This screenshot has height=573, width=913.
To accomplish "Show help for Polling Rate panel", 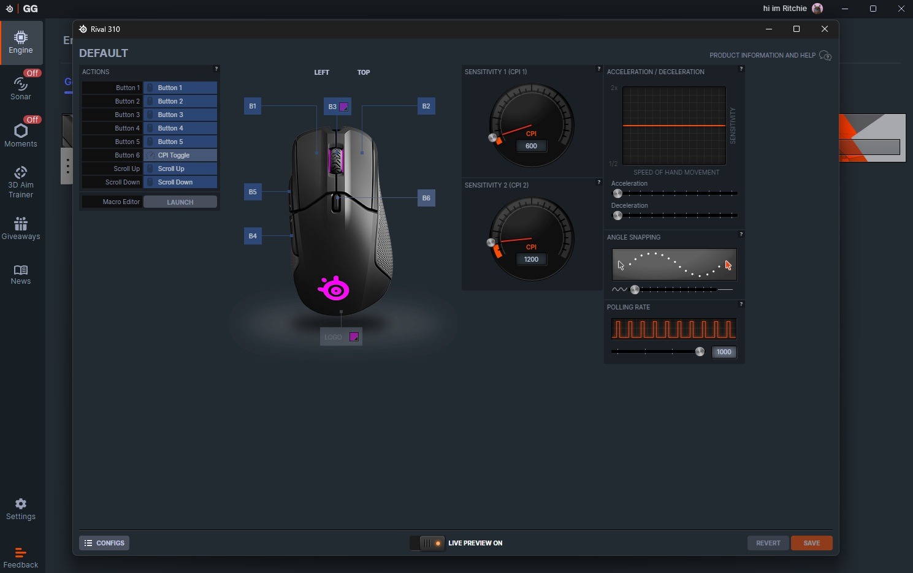I will 741,304.
